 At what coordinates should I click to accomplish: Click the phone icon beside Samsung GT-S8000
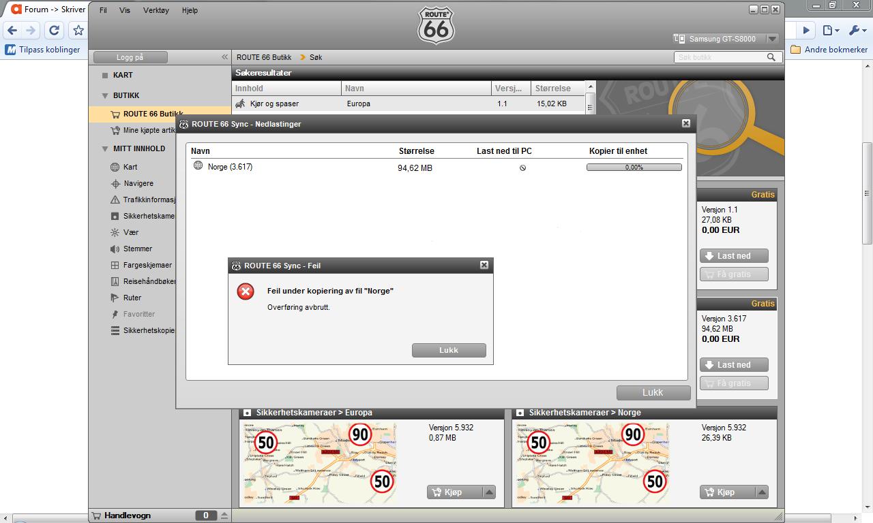click(679, 39)
